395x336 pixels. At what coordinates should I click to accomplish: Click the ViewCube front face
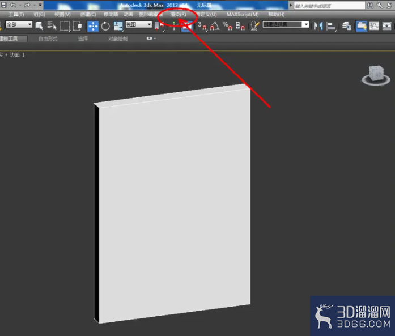pyautogui.click(x=377, y=74)
